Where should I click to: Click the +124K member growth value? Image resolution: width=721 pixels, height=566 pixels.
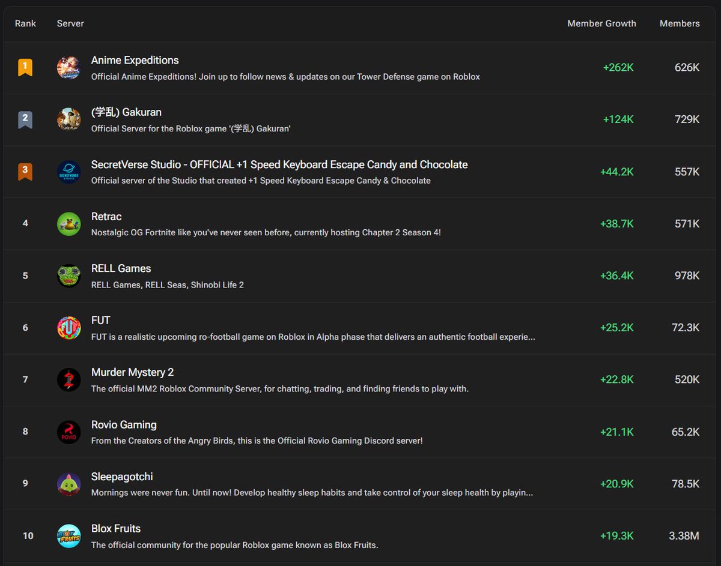tap(618, 119)
